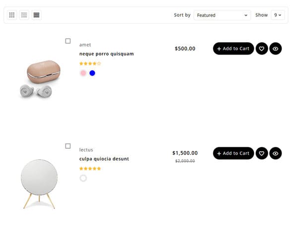293x243 pixels.
Task: Open the neque porro quisquam product title
Action: [x=106, y=54]
